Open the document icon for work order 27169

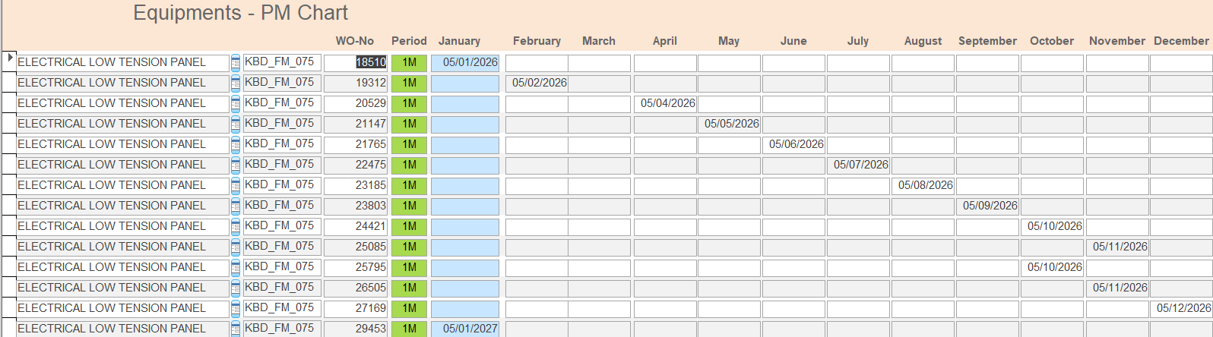click(x=236, y=309)
